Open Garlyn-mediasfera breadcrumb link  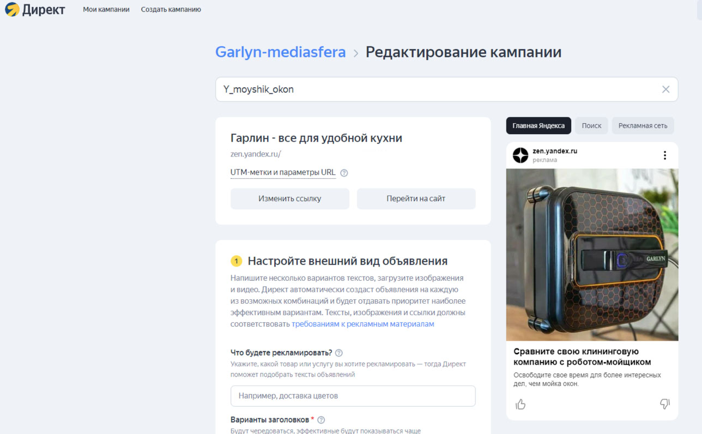click(281, 52)
